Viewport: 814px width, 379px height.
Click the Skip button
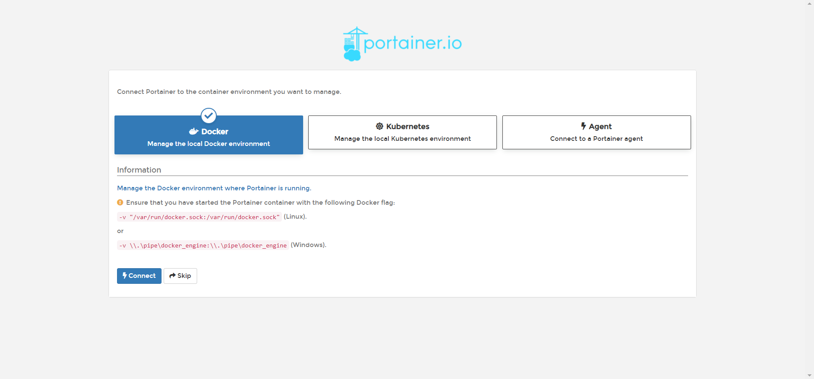[180, 276]
